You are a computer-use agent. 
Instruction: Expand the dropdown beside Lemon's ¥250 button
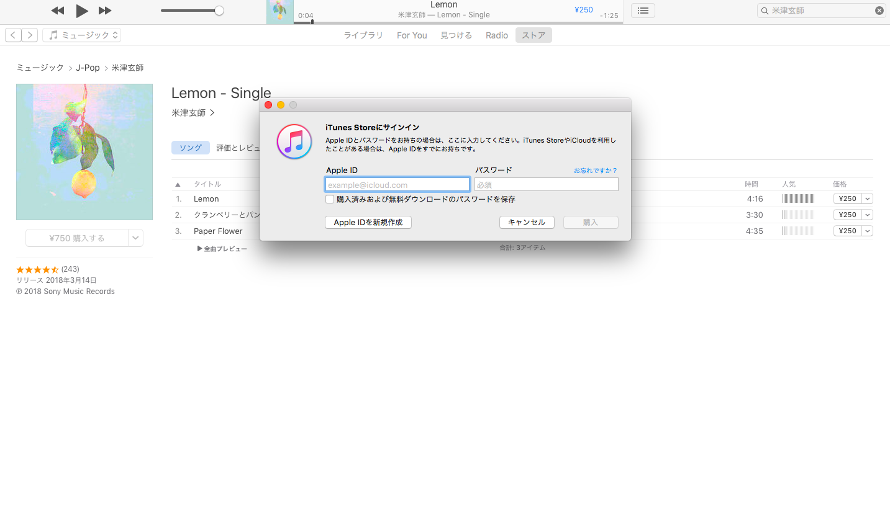point(868,199)
